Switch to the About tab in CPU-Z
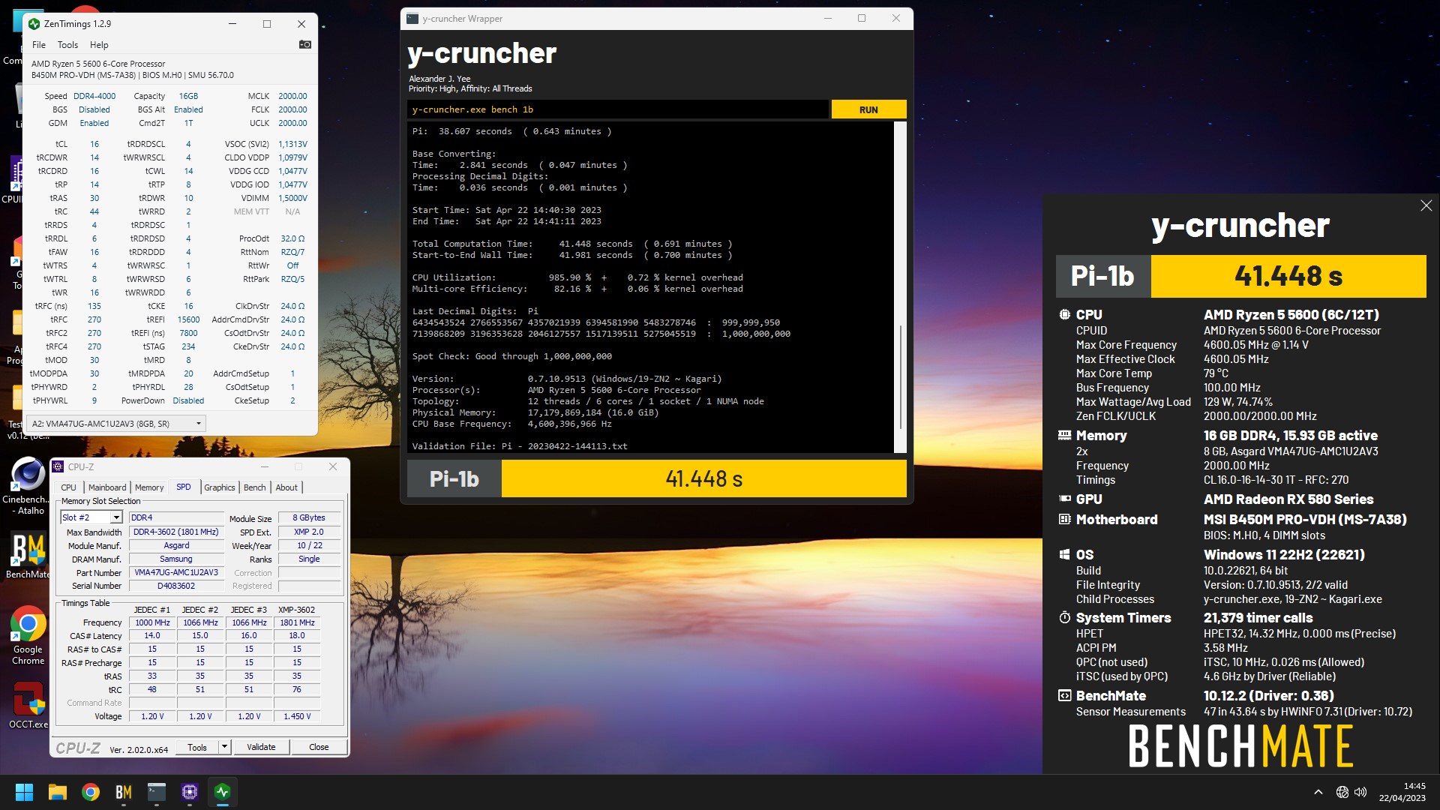The width and height of the screenshot is (1440, 810). (286, 487)
